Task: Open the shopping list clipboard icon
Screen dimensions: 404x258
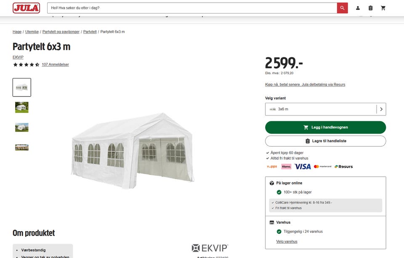Action: click(370, 8)
